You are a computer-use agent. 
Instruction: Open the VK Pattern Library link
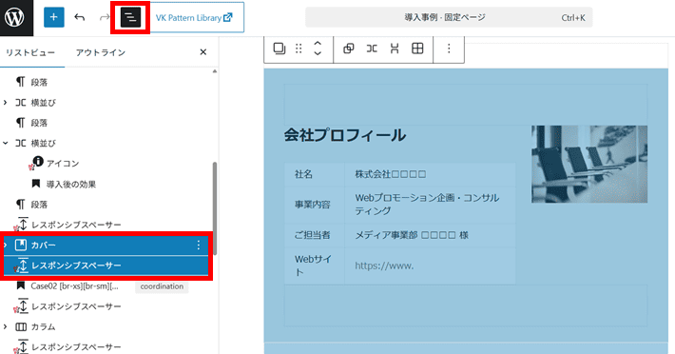pos(194,18)
